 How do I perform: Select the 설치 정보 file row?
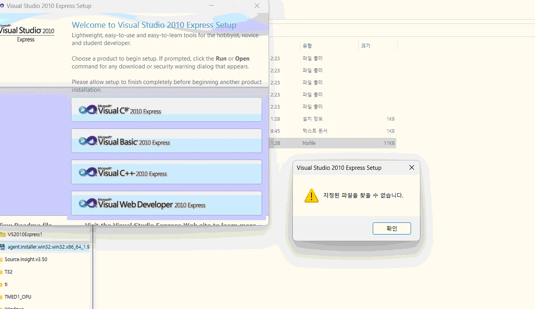point(332,119)
